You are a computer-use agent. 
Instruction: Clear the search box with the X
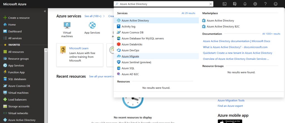tap(211, 4)
